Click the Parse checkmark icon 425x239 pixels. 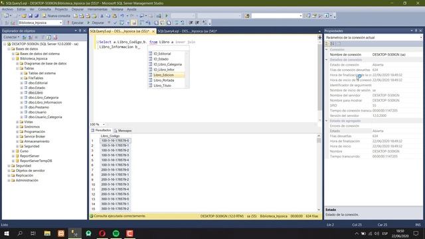click(115, 23)
